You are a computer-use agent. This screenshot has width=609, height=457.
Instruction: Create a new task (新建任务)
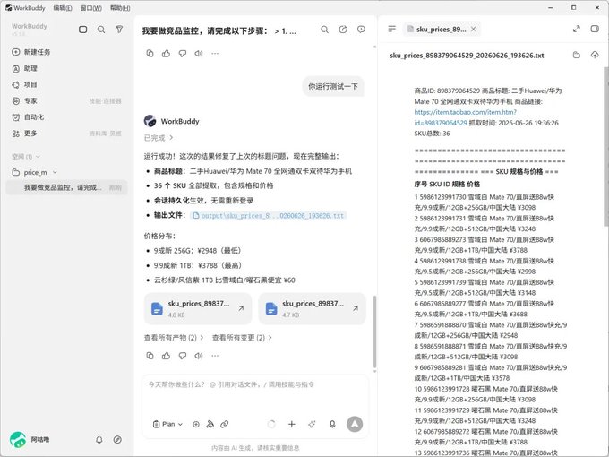click(31, 52)
